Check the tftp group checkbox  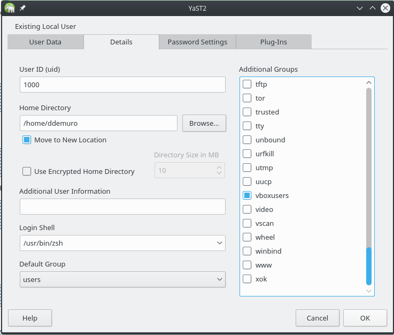(247, 84)
